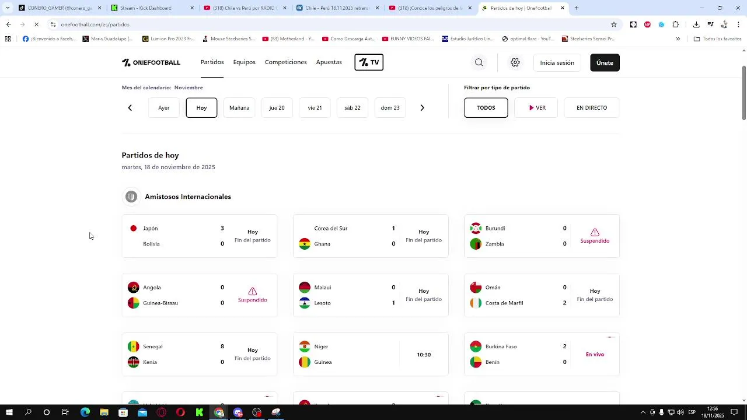
Task: Open the Partidos menu item
Action: 212,62
